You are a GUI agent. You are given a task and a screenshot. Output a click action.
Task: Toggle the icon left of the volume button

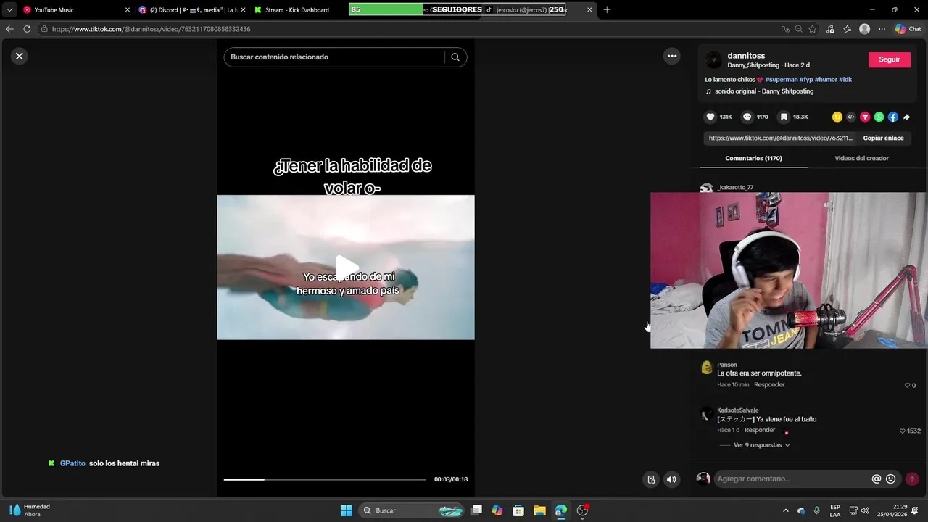coord(651,479)
